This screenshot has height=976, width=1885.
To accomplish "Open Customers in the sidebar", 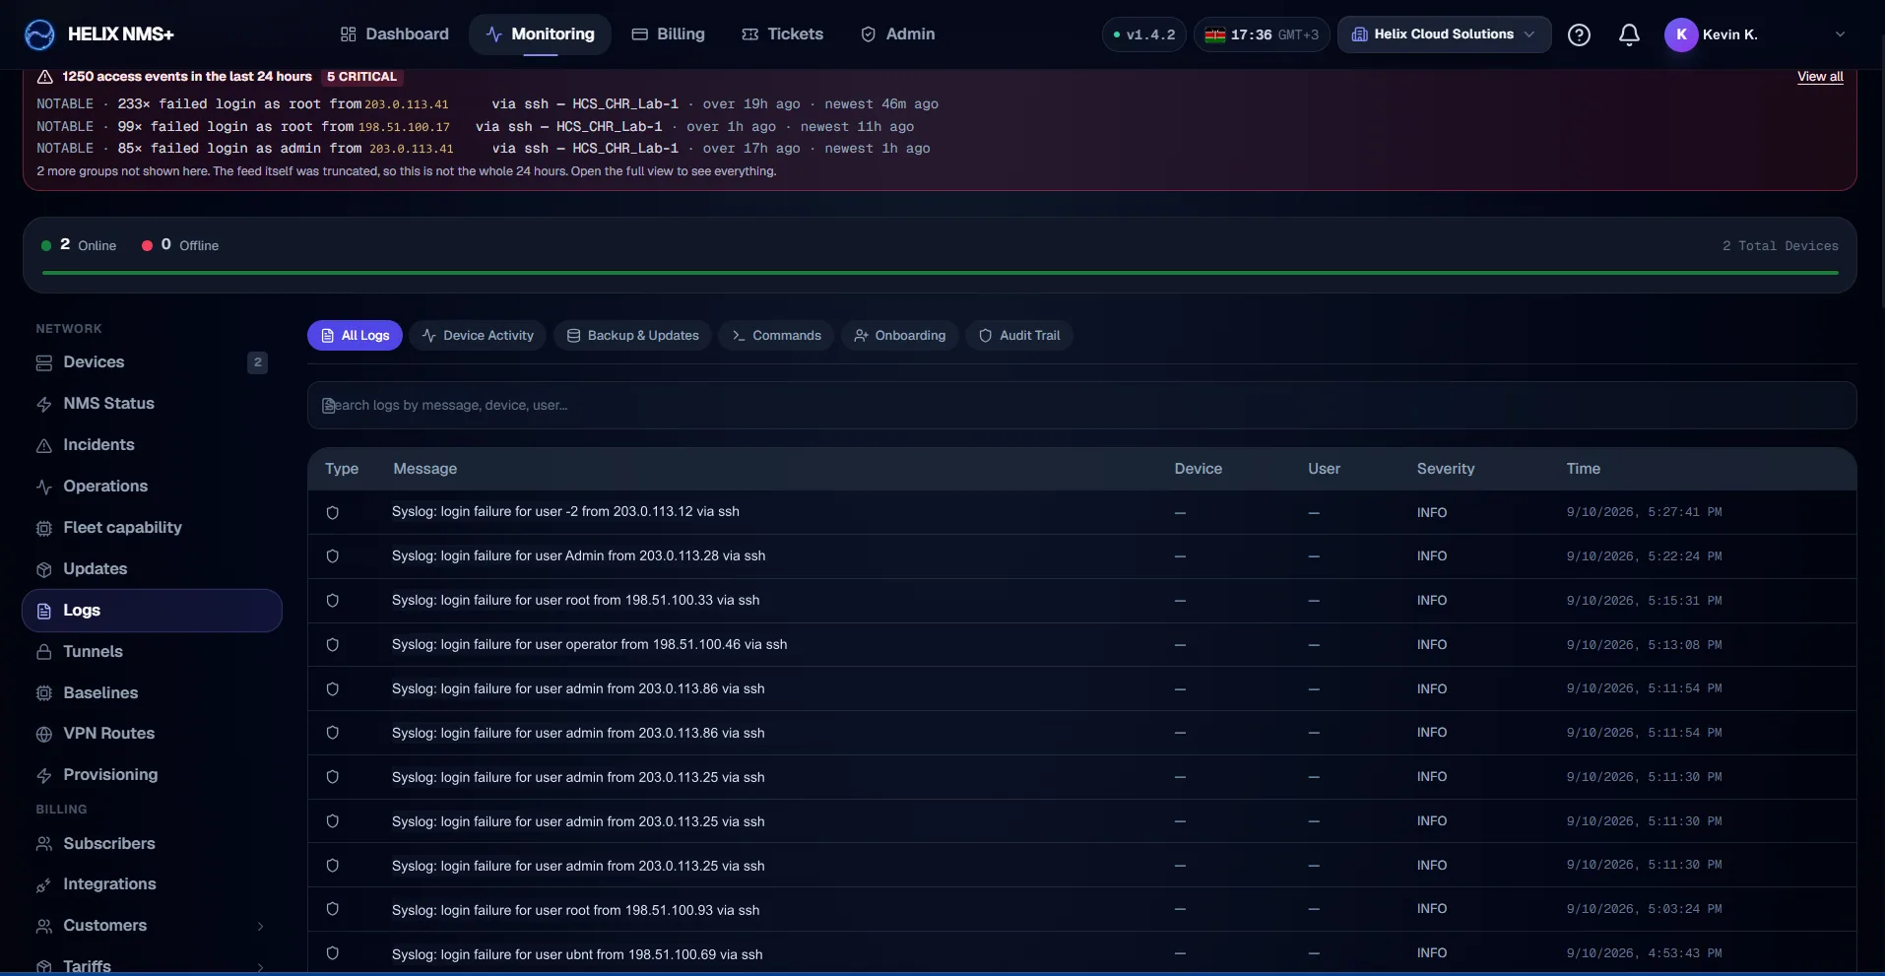I will pyautogui.click(x=152, y=926).
